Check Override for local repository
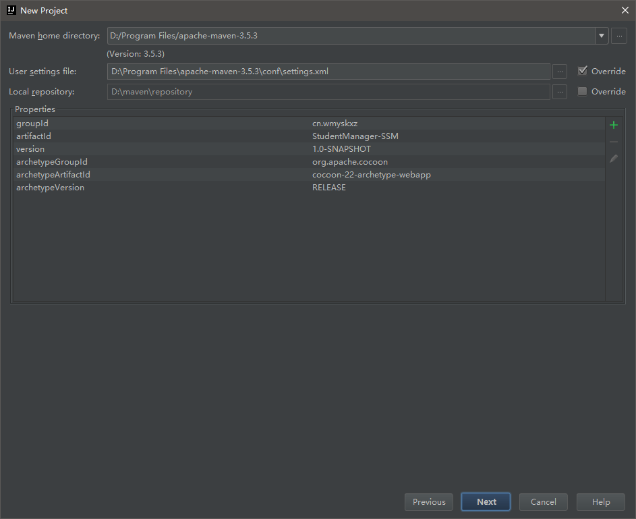The image size is (636, 519). tap(583, 91)
